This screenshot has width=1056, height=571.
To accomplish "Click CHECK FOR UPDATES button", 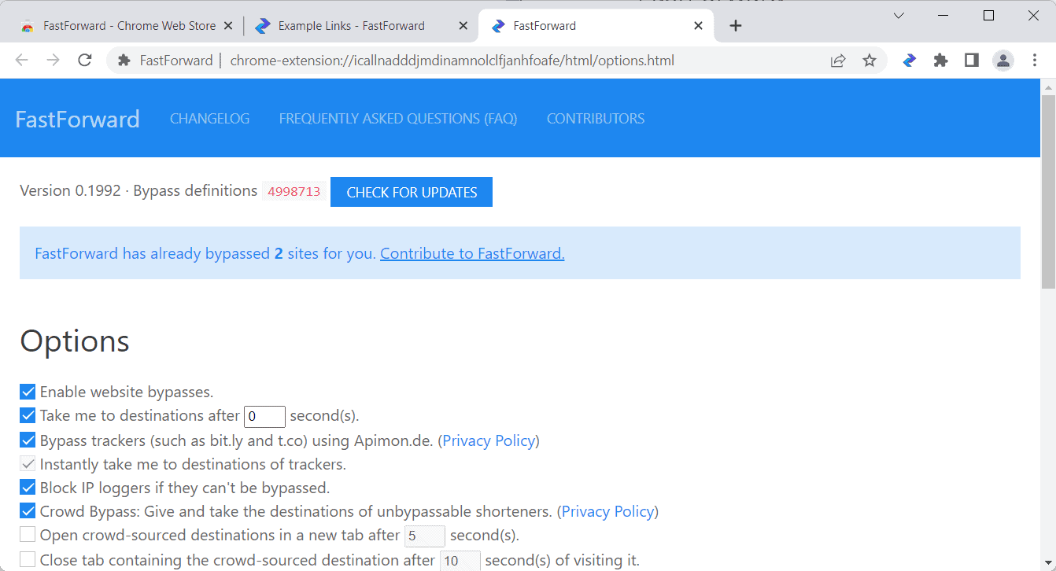I will tap(412, 193).
